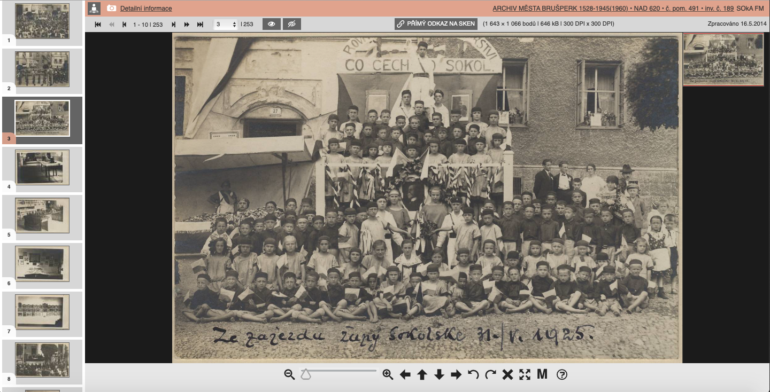
Task: Pan the image up with the arrow
Action: point(422,375)
